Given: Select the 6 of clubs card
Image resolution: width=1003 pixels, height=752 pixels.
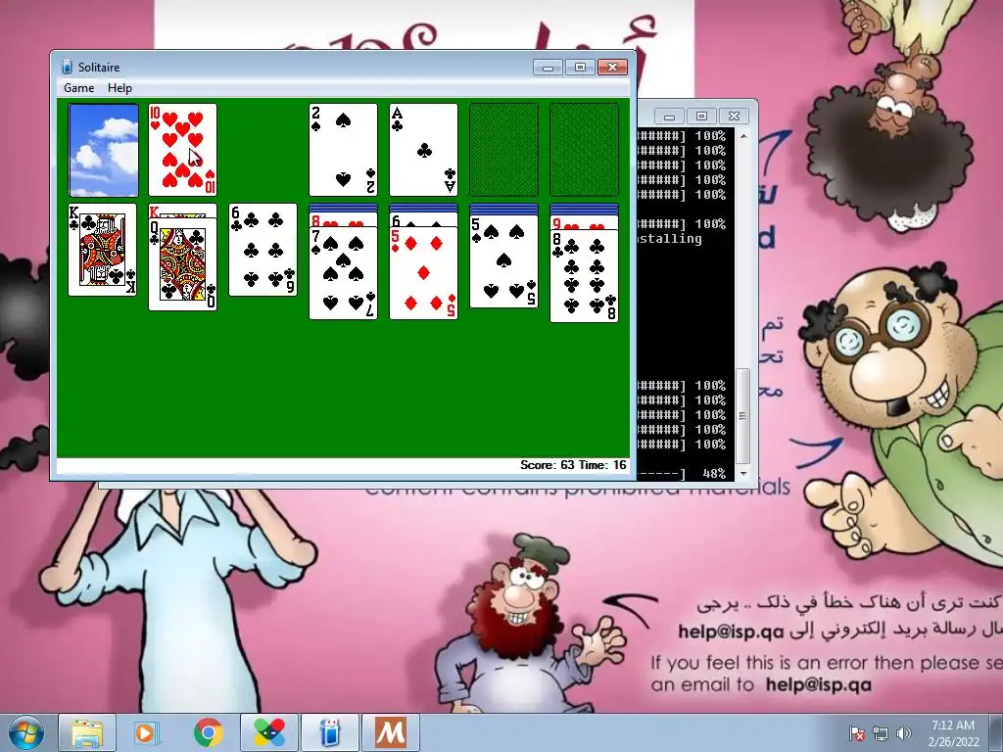Looking at the screenshot, I should (x=263, y=250).
